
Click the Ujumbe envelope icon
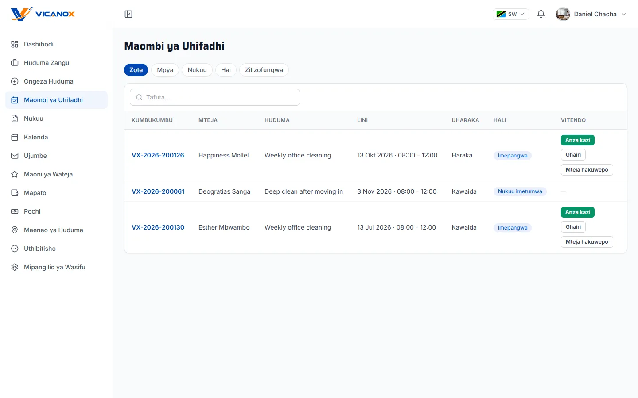[15, 156]
